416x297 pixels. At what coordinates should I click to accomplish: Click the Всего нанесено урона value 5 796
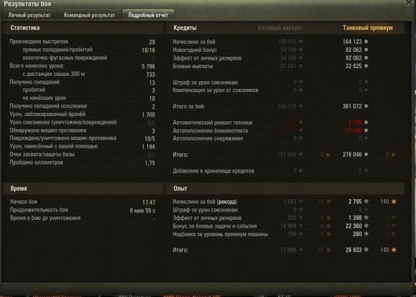pos(148,66)
